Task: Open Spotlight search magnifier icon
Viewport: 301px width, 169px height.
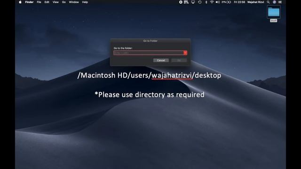Action: click(x=268, y=2)
